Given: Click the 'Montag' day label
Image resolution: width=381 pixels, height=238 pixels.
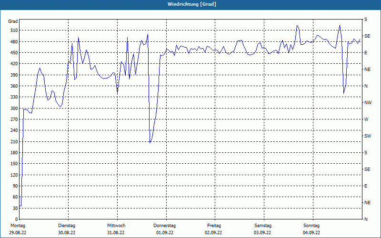Looking at the screenshot, I should click(18, 226).
